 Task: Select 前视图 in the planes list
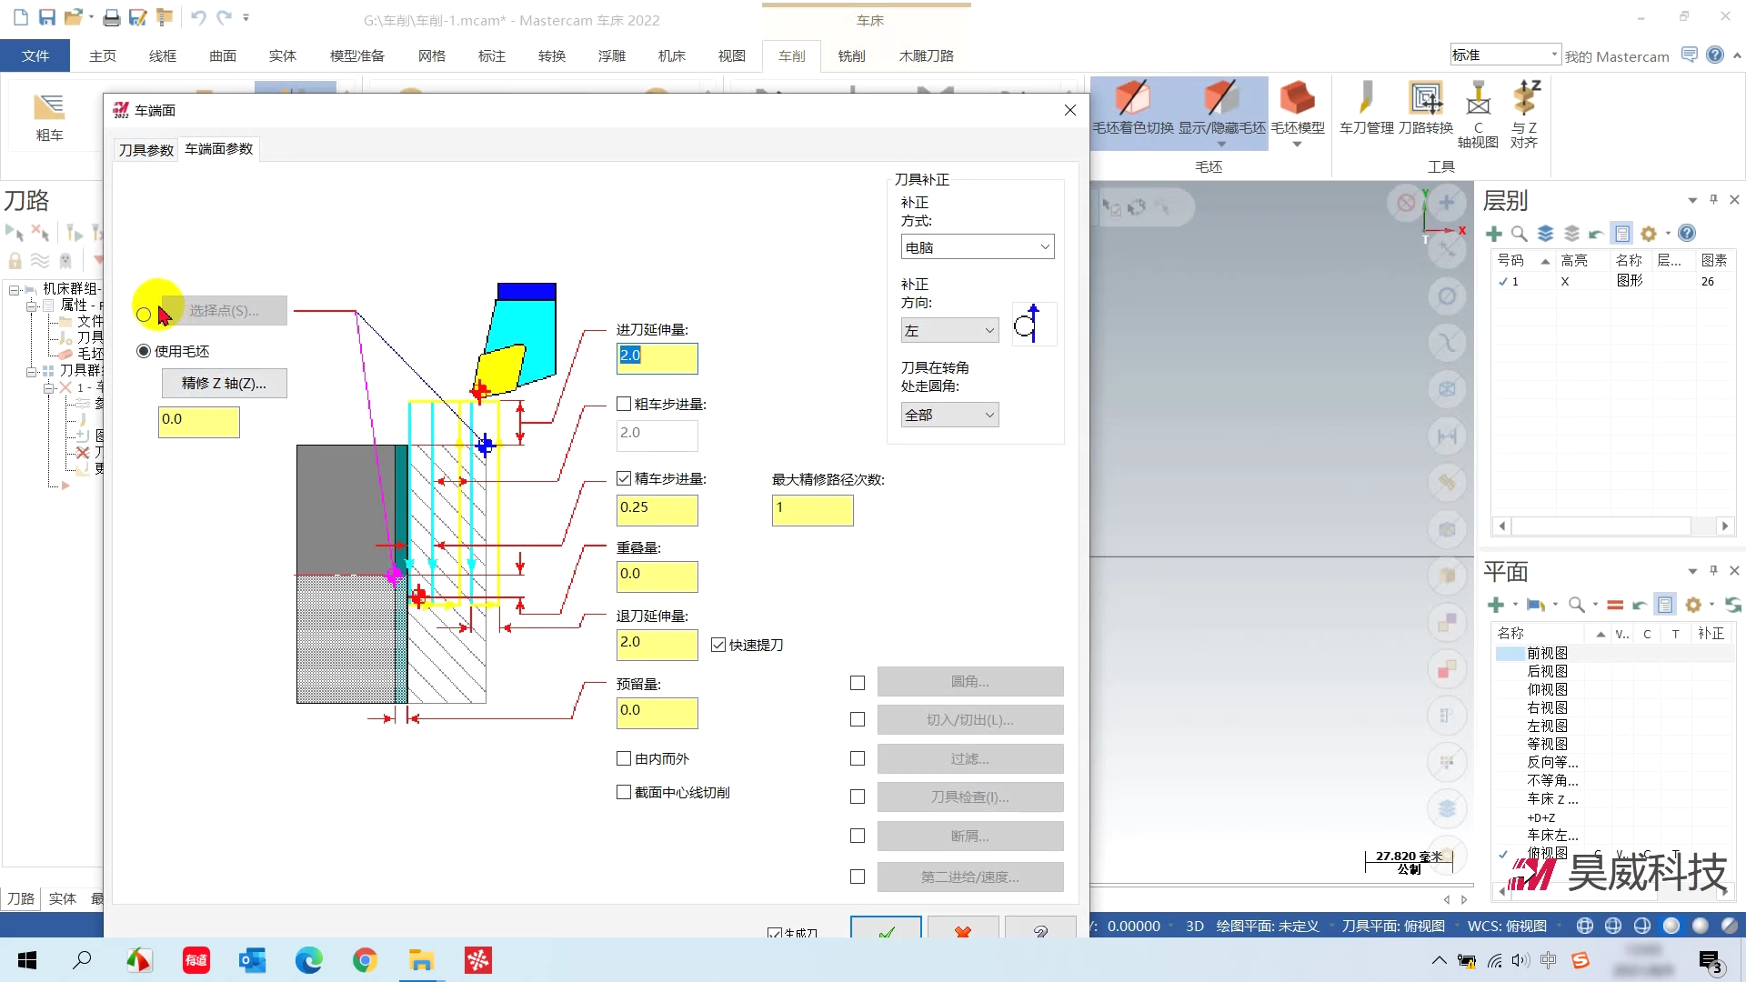(1547, 653)
